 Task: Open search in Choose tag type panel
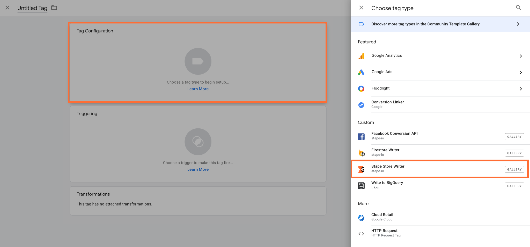(x=518, y=7)
